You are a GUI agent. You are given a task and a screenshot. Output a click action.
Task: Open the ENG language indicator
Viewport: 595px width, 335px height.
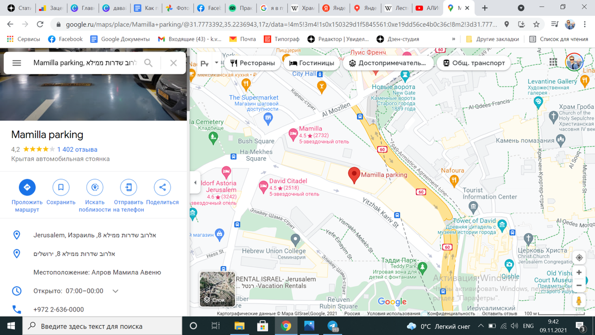click(529, 326)
